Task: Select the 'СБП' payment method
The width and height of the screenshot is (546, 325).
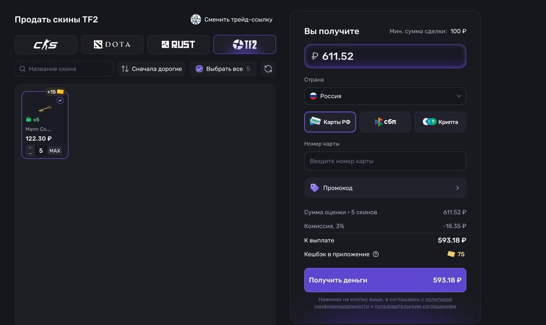Action: [385, 122]
